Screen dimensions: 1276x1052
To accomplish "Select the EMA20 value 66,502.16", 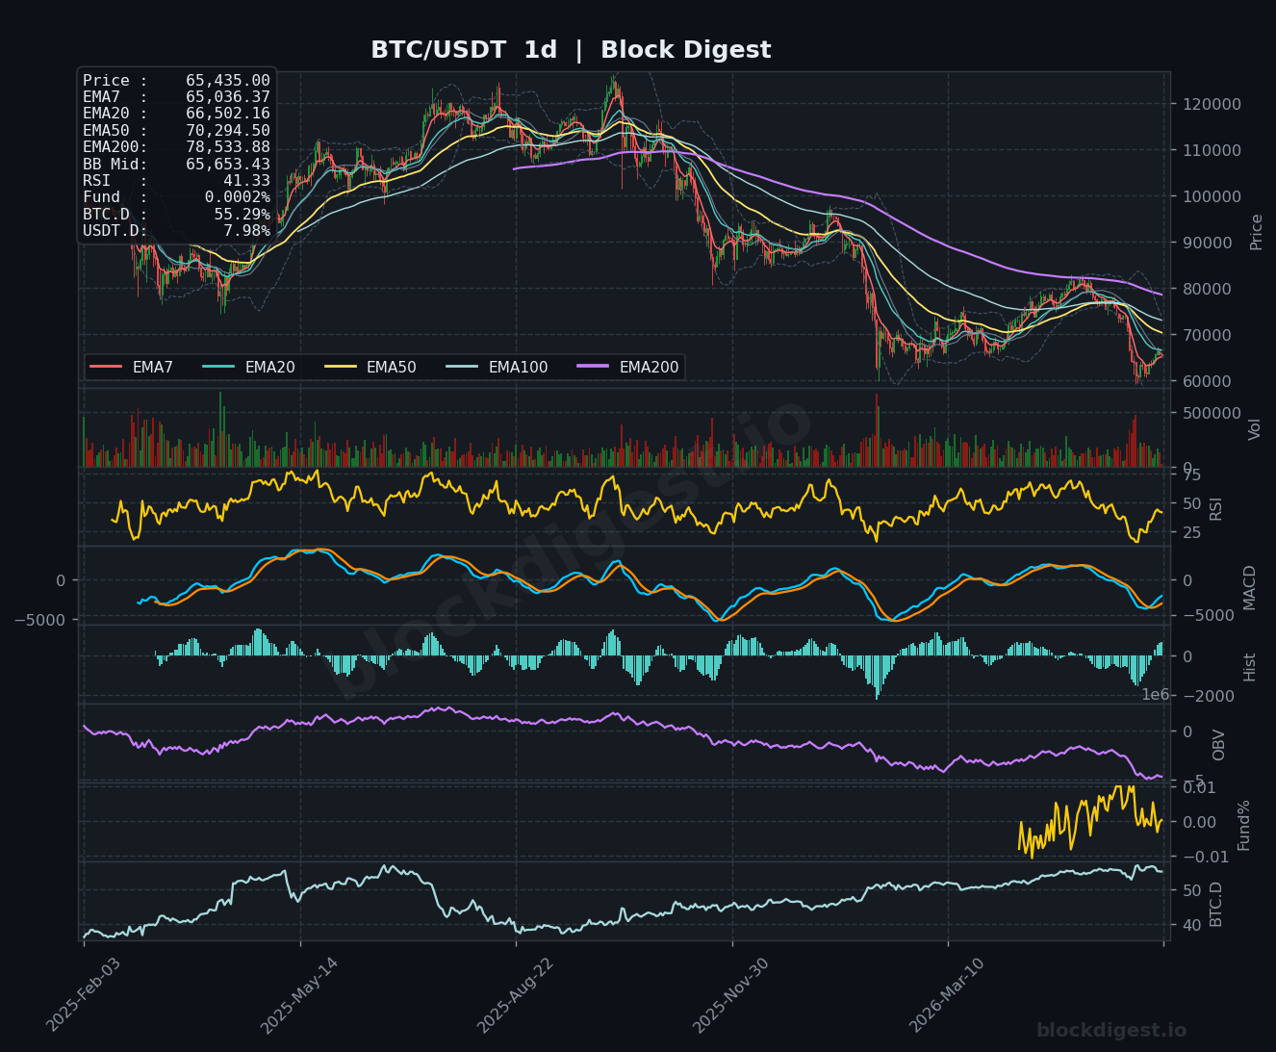I will tap(228, 114).
